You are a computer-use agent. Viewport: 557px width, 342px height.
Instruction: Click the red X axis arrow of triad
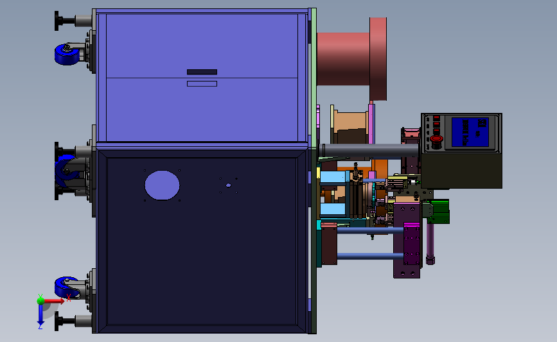click(53, 301)
